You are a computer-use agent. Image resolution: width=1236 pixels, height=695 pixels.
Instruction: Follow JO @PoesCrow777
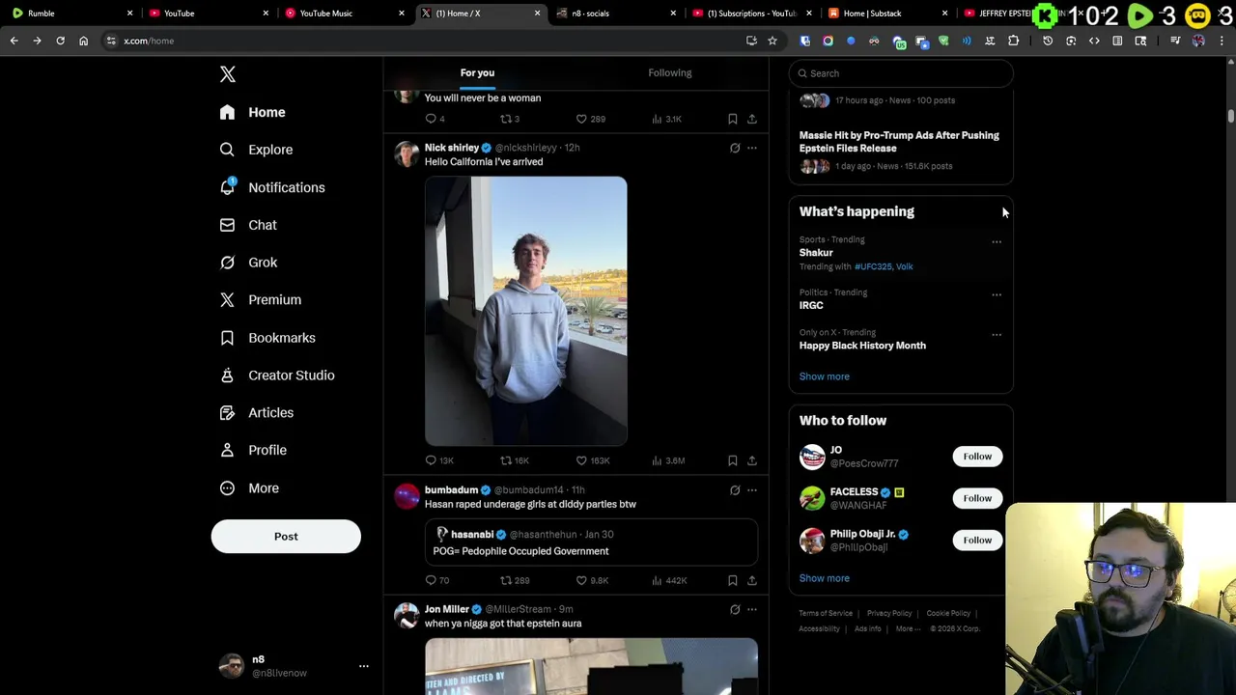pos(977,457)
